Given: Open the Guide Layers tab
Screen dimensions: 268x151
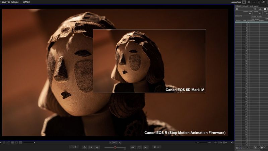Looking at the screenshot, I should 254,6.
